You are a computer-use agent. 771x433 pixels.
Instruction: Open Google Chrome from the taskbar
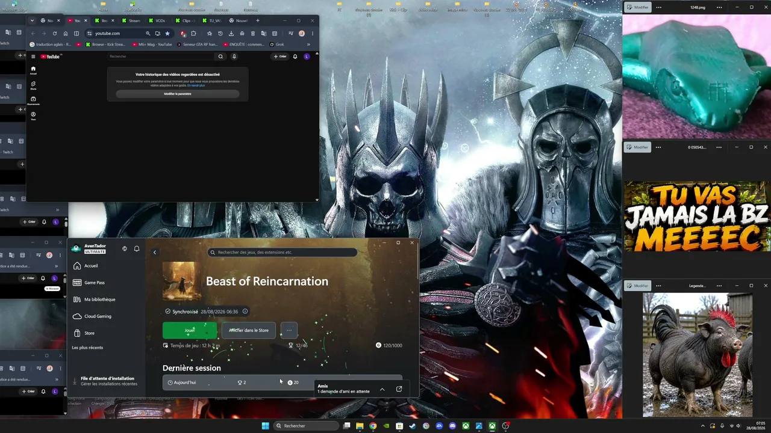[x=373, y=426]
